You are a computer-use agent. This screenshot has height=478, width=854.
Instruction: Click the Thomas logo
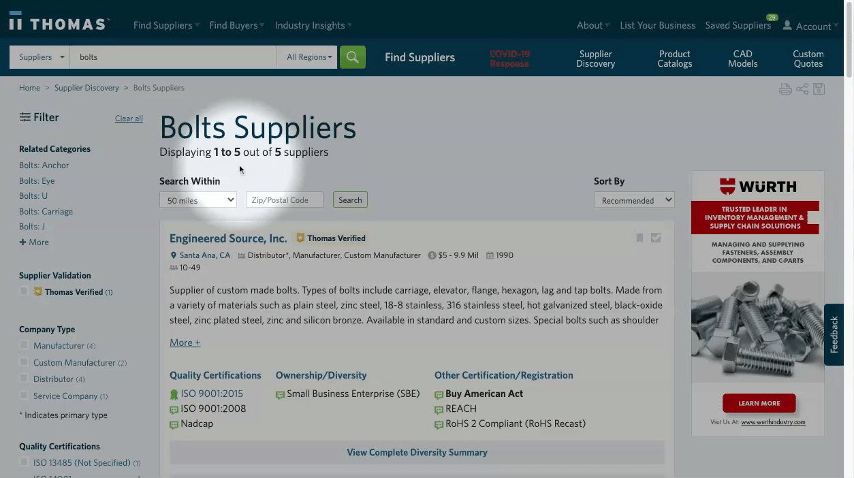click(59, 22)
